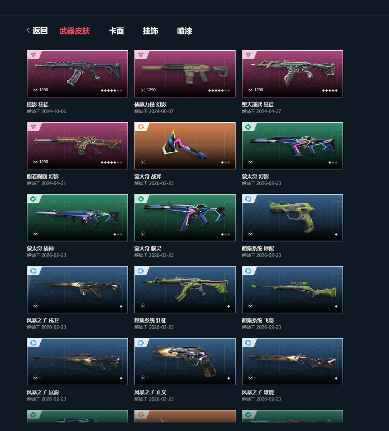
Task: Select the 武器皮肤 tab
Action: point(75,31)
